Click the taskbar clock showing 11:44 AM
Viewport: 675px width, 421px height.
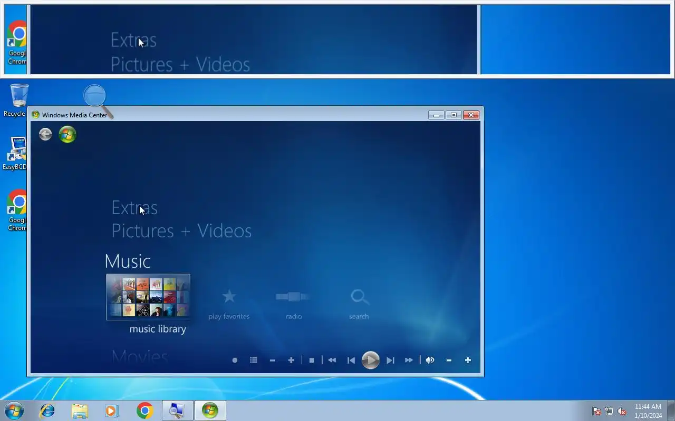(x=648, y=411)
